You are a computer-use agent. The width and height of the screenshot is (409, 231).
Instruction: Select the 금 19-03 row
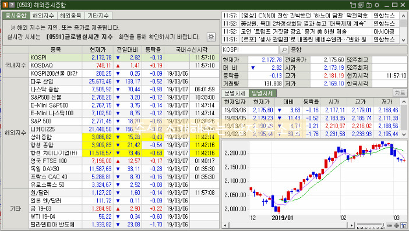(x=124, y=209)
